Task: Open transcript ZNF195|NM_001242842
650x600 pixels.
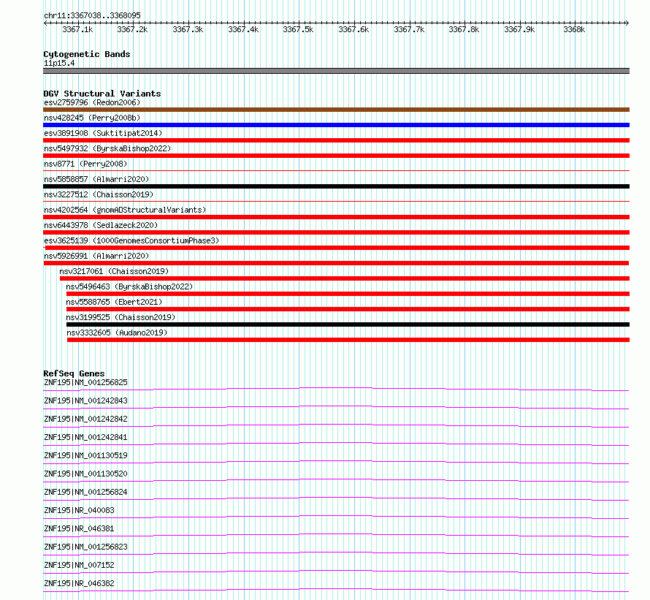Action: point(85,419)
